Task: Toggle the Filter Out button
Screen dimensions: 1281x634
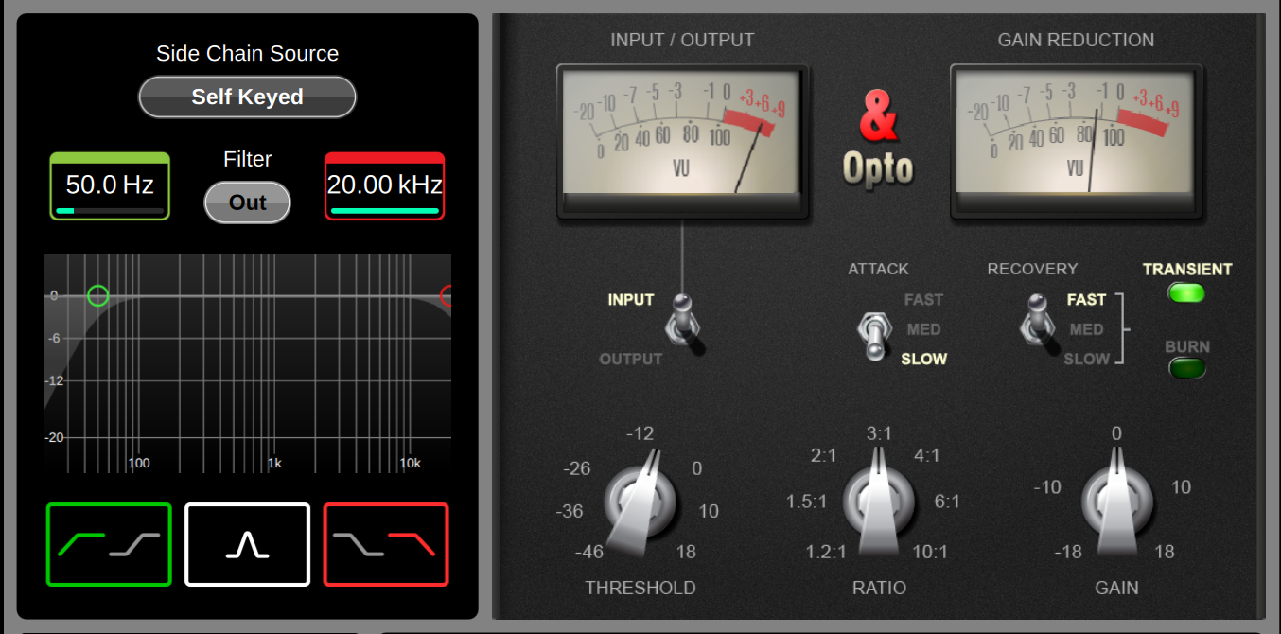Action: click(247, 203)
